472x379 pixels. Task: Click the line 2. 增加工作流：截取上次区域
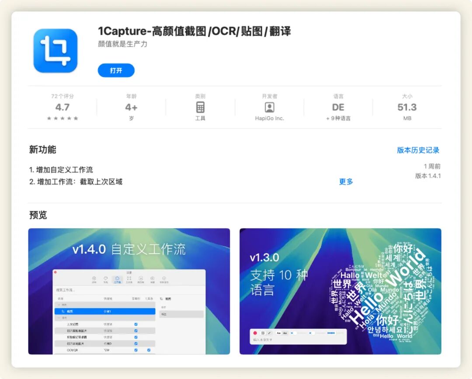click(76, 182)
